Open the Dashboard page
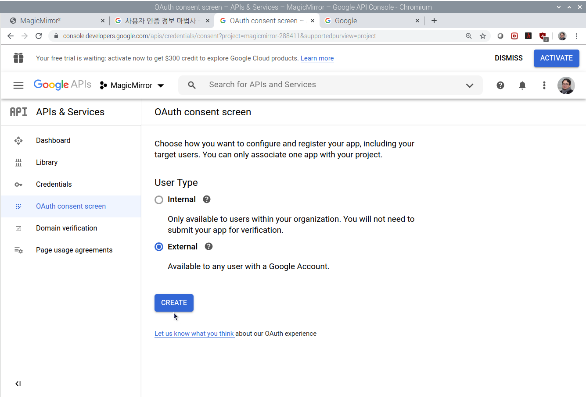This screenshot has height=398, width=586. [x=53, y=141]
